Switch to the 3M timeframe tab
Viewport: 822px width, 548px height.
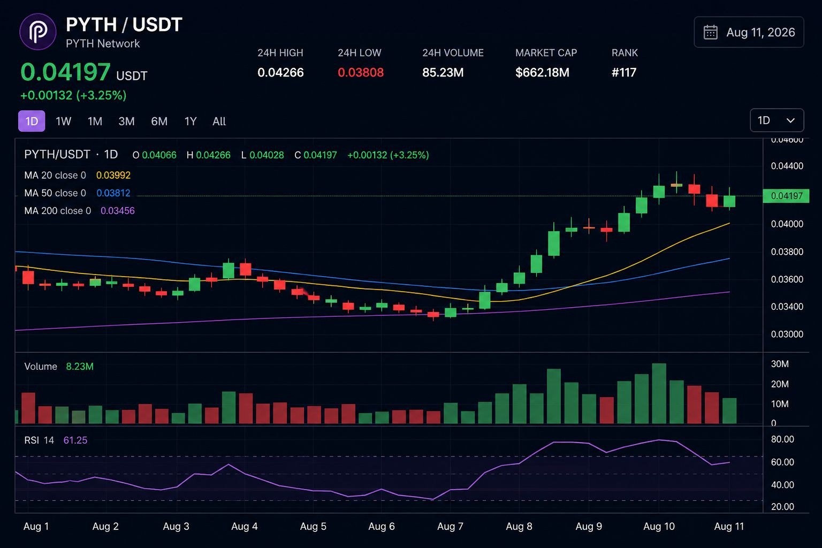[126, 121]
